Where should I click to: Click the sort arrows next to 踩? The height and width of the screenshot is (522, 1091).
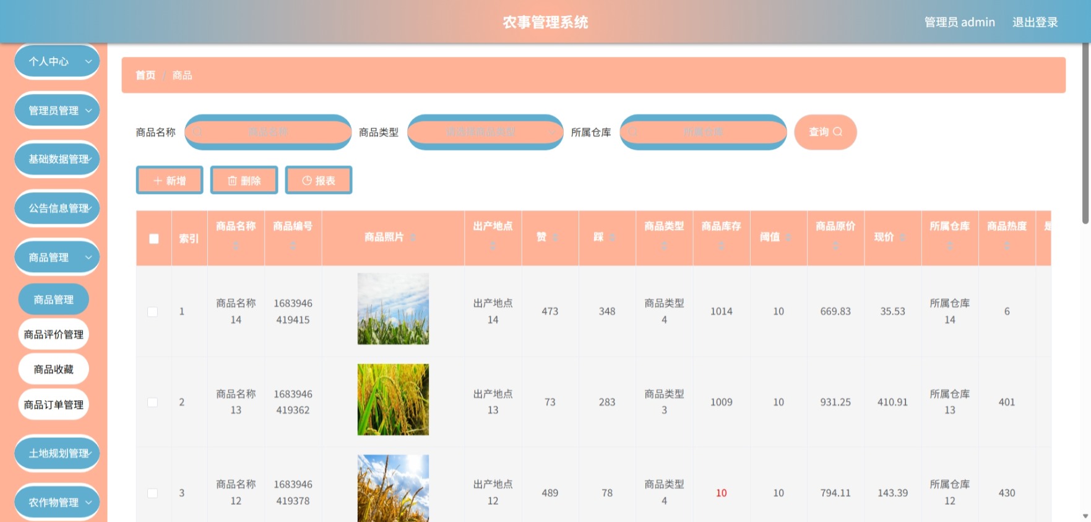(x=612, y=237)
